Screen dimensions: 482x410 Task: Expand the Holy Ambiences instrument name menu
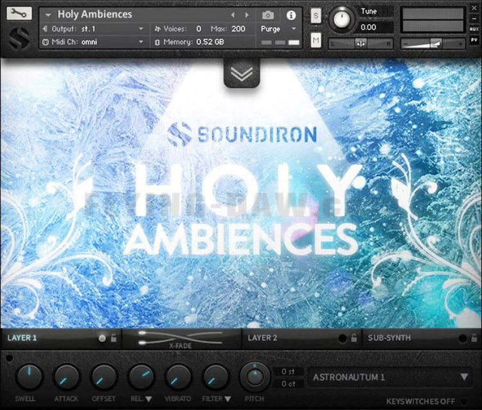pyautogui.click(x=48, y=15)
